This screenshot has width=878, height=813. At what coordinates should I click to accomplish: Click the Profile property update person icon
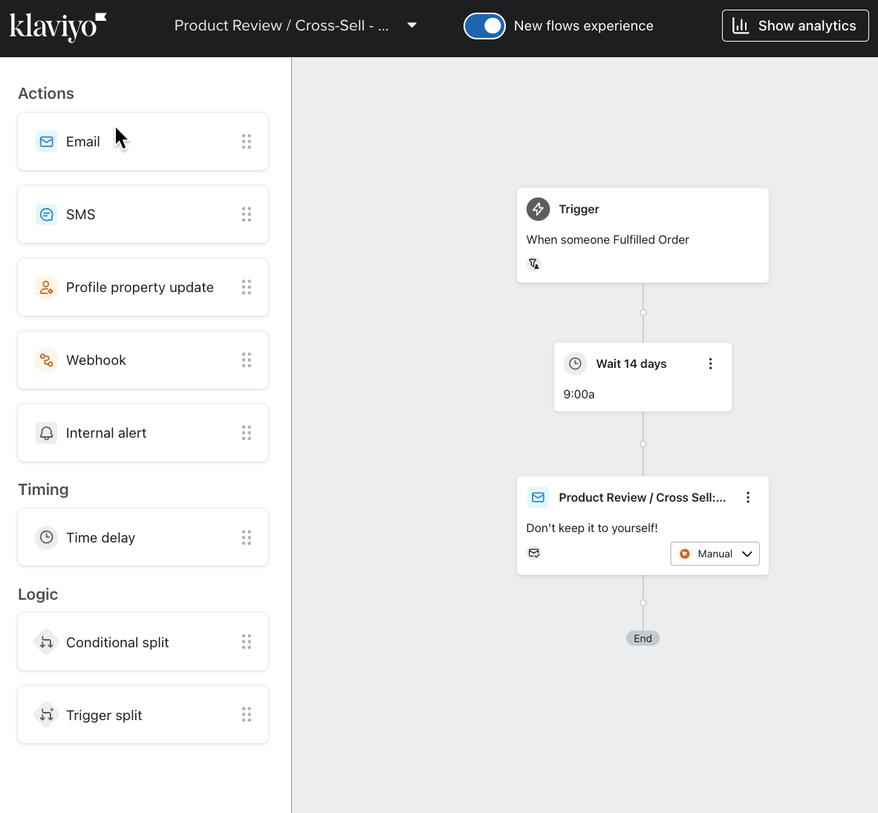tap(46, 288)
